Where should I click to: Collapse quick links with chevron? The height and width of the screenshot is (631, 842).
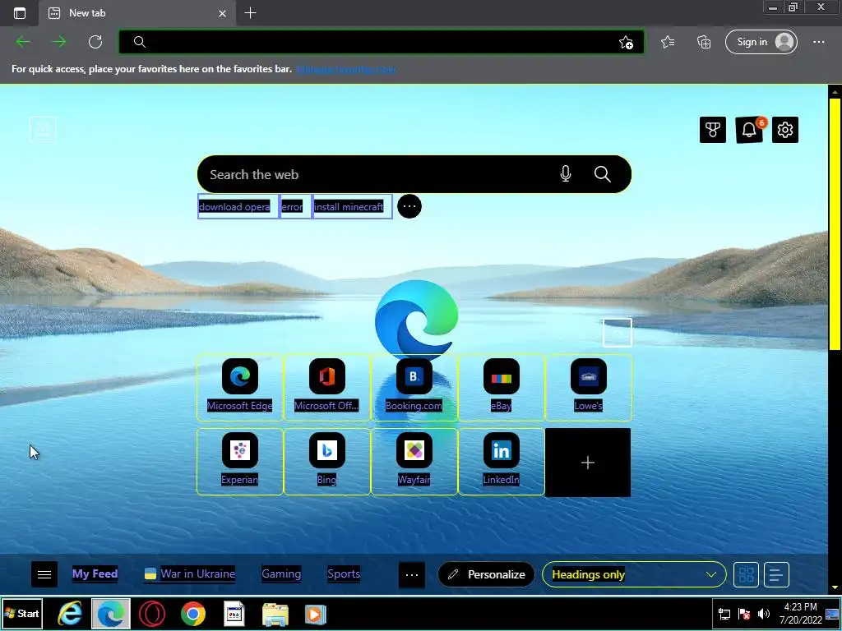618,333
